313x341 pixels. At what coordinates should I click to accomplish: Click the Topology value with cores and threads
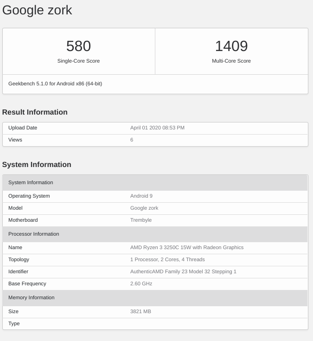pyautogui.click(x=167, y=260)
